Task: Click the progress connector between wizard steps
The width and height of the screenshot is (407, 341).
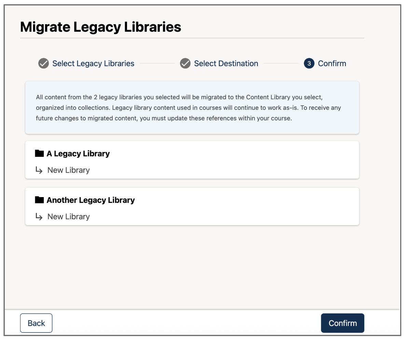Action: (x=157, y=63)
